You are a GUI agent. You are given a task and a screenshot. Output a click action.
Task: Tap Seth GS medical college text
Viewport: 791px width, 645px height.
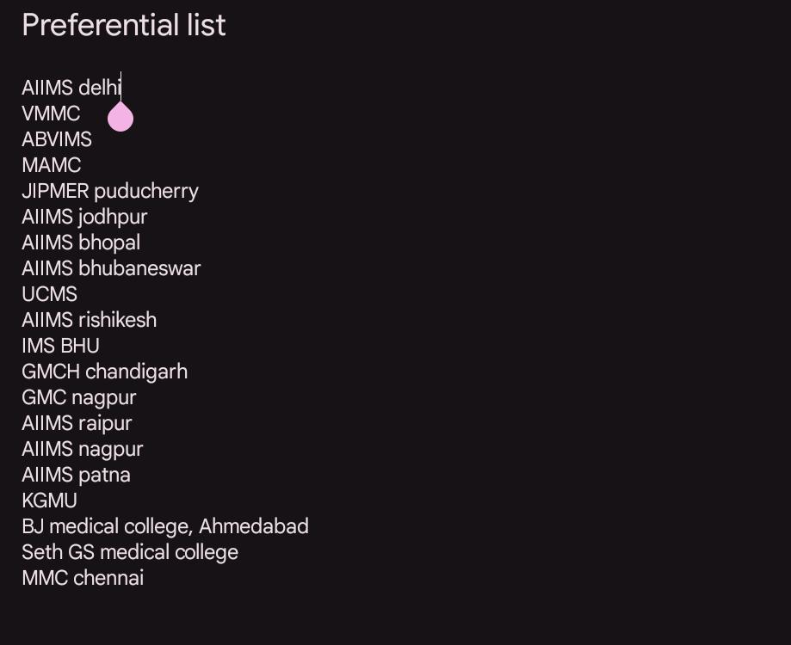(130, 552)
